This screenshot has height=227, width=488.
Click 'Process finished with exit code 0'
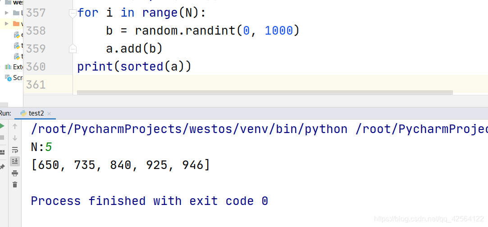pyautogui.click(x=150, y=201)
